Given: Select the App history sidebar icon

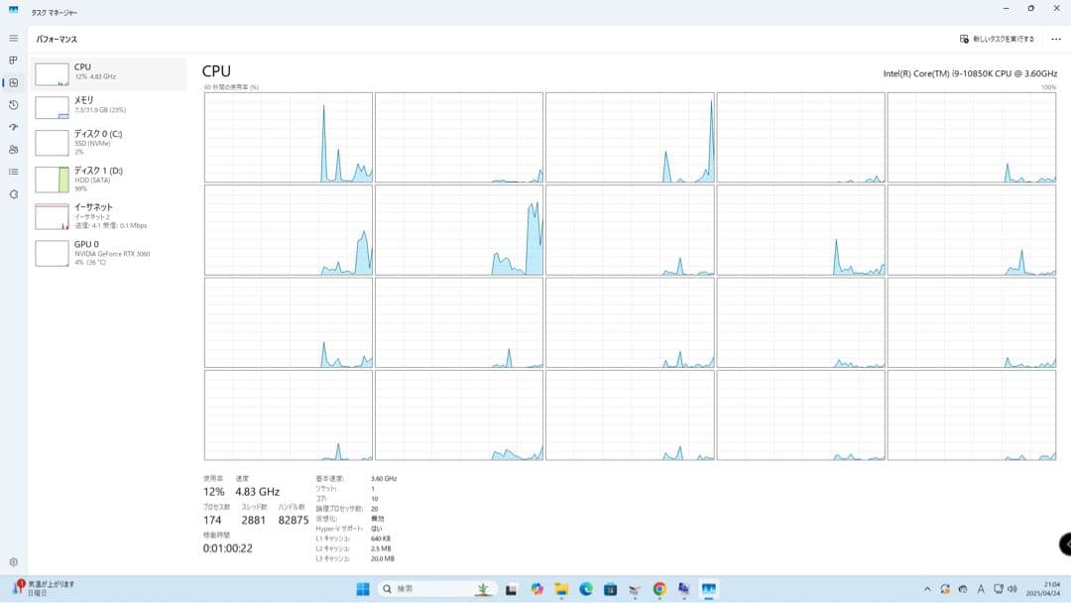Looking at the screenshot, I should click(13, 105).
